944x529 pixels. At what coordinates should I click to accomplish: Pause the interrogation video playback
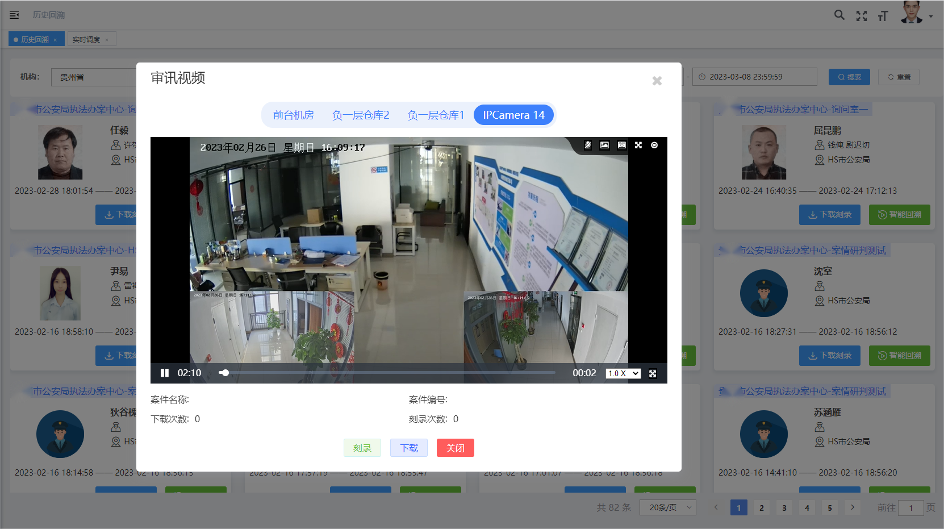[x=165, y=373]
